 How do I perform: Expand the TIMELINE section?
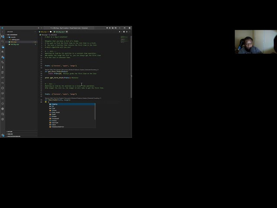click(10, 134)
